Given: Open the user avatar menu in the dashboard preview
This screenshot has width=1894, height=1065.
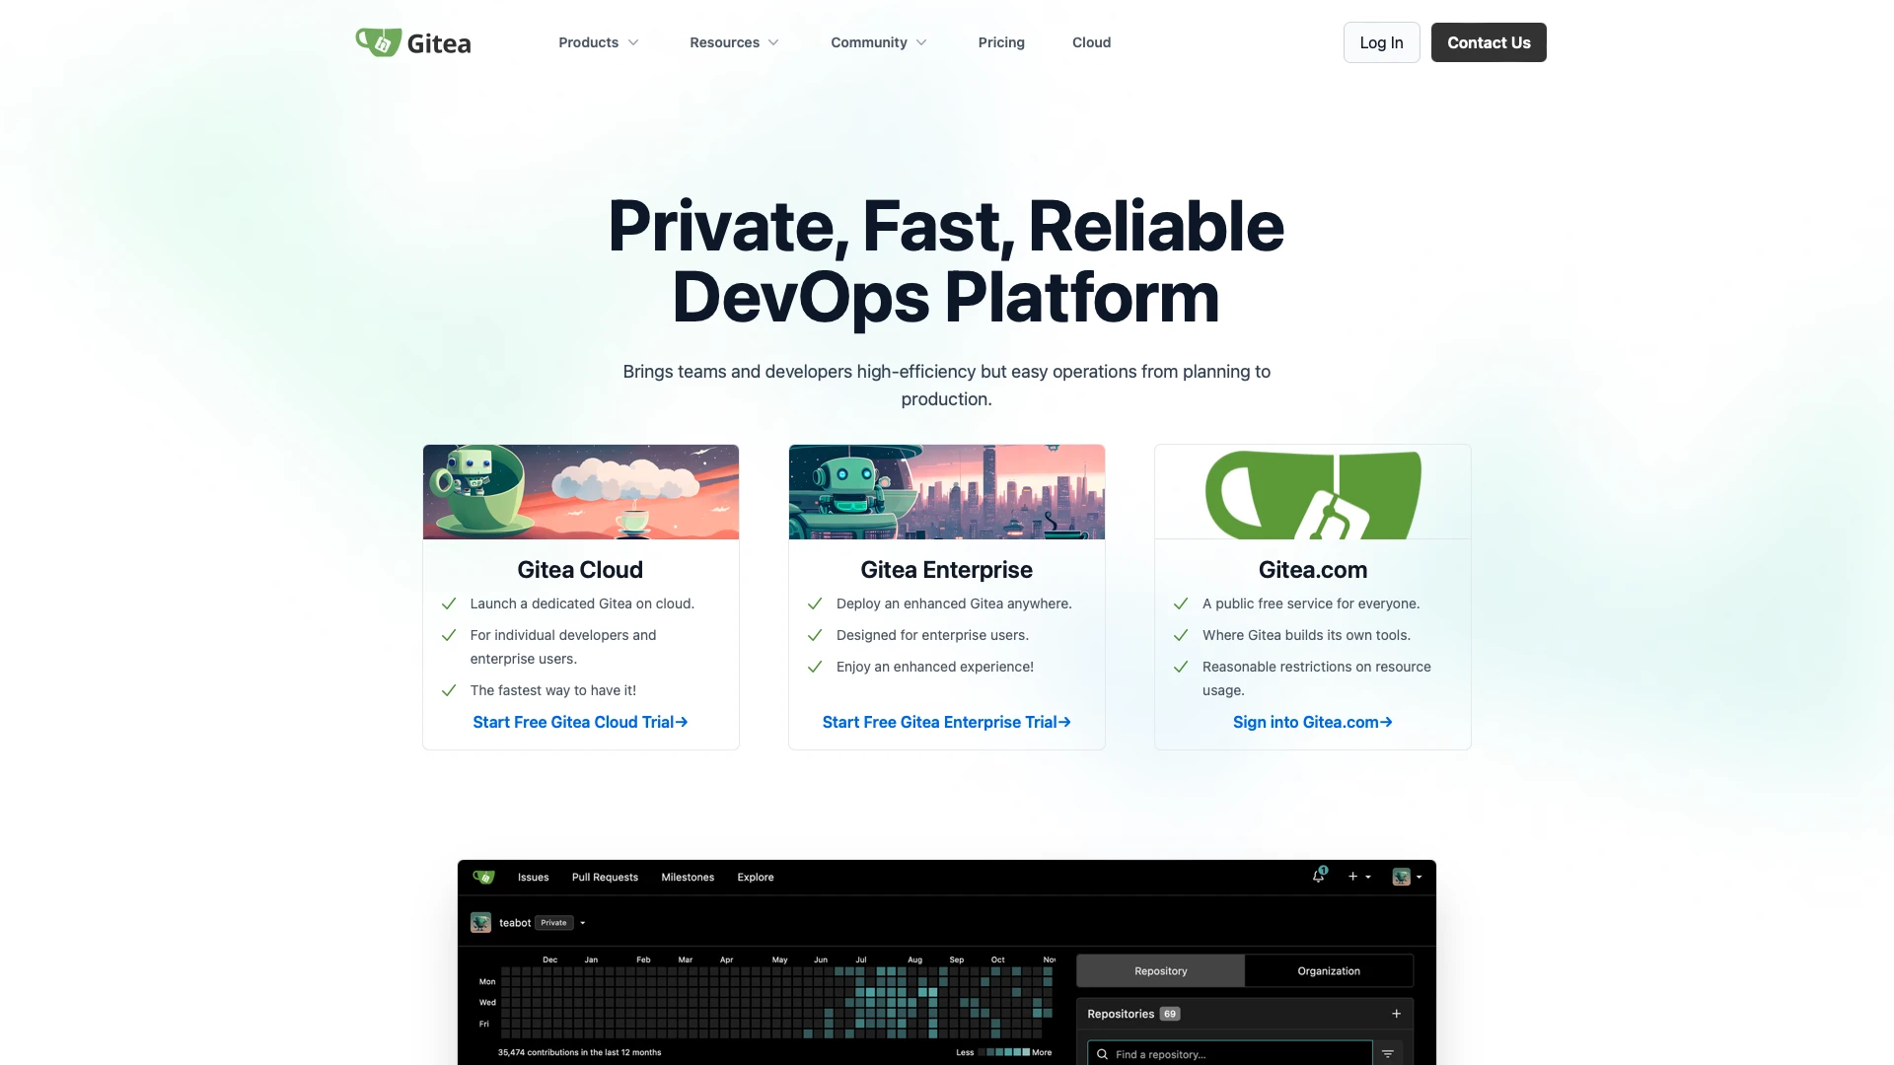Looking at the screenshot, I should click(x=1407, y=877).
